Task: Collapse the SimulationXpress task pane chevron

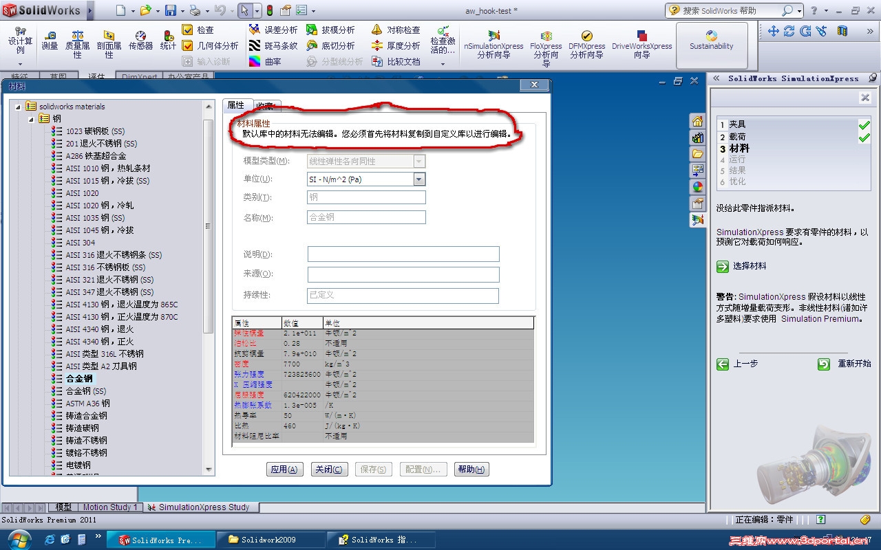Action: click(717, 78)
